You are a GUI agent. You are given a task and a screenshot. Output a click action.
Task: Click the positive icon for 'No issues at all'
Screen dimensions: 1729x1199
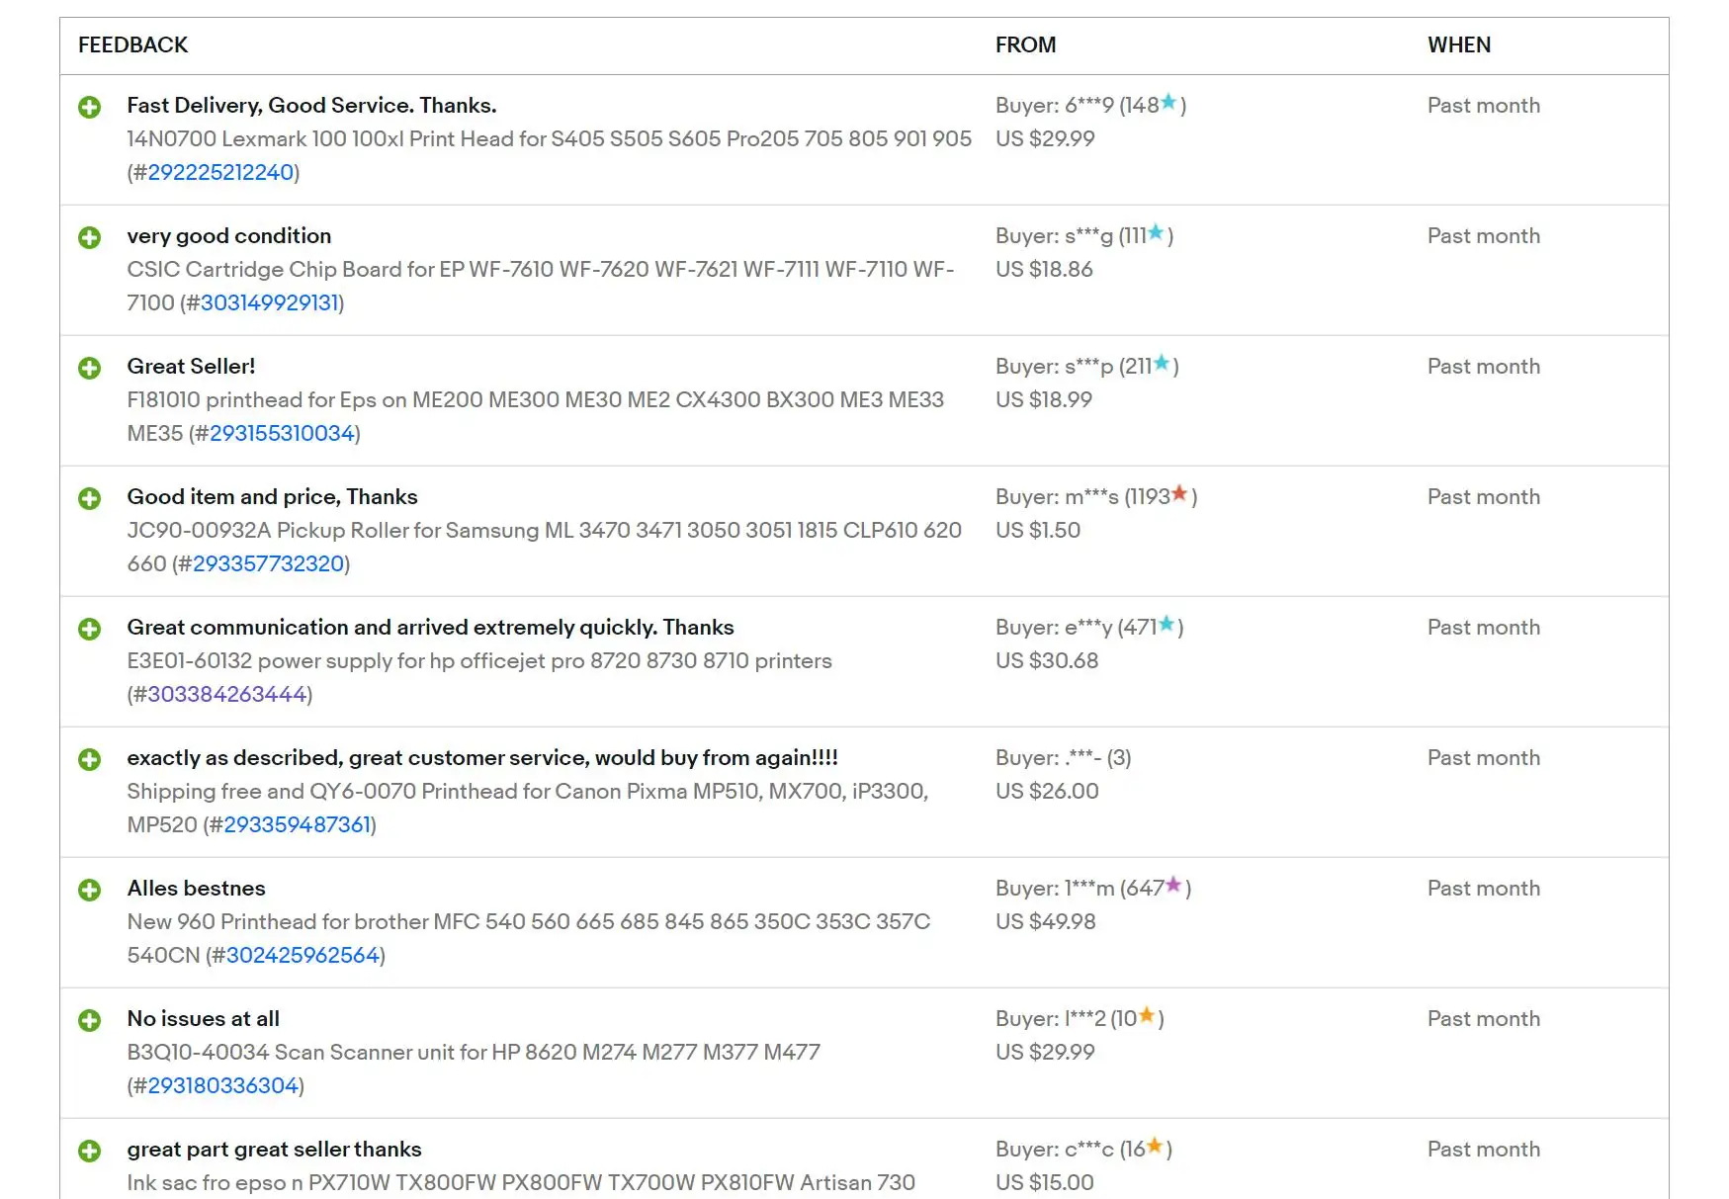pyautogui.click(x=89, y=1020)
